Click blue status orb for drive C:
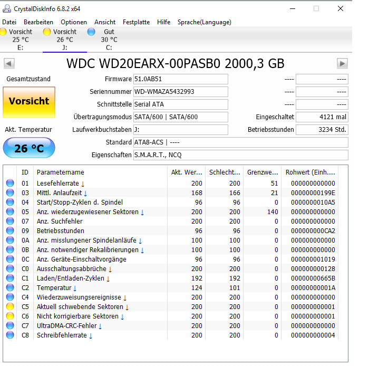The image size is (369, 366). point(91,32)
